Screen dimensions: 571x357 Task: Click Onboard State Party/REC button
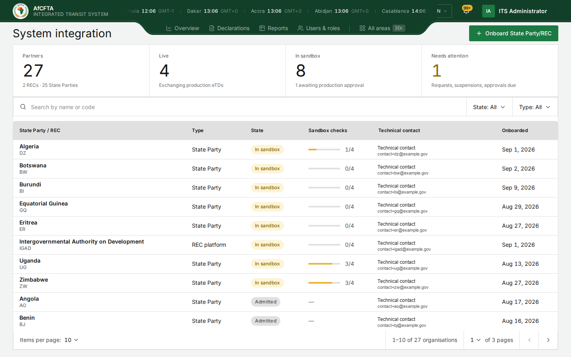click(x=514, y=33)
